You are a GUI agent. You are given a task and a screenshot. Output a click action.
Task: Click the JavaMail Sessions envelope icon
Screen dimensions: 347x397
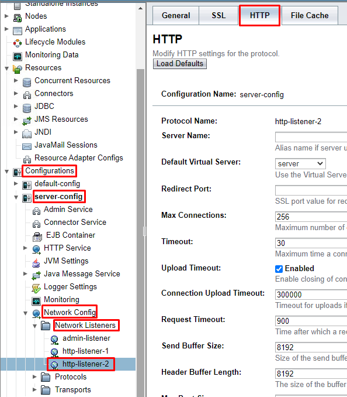27,146
